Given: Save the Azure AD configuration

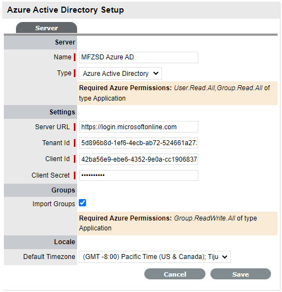Looking at the screenshot, I should (241, 274).
